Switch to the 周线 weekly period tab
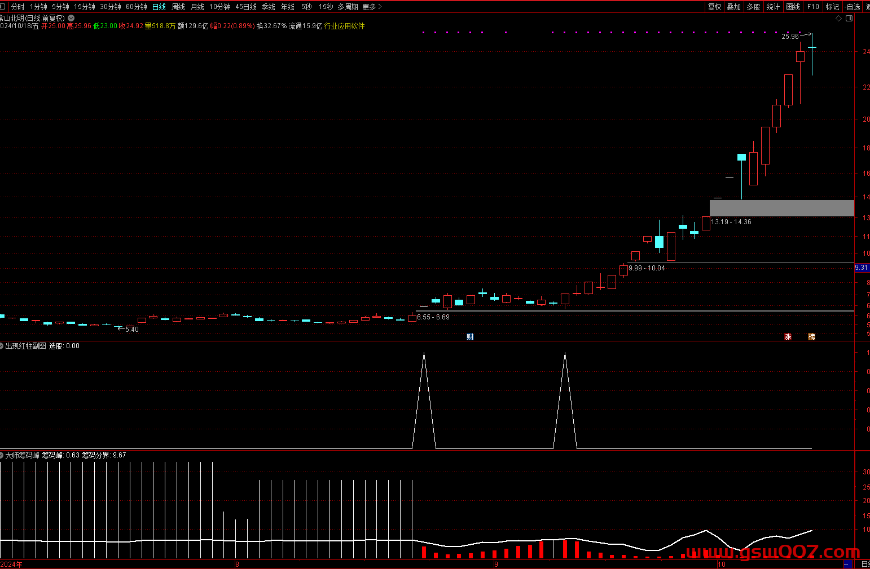 coord(178,7)
